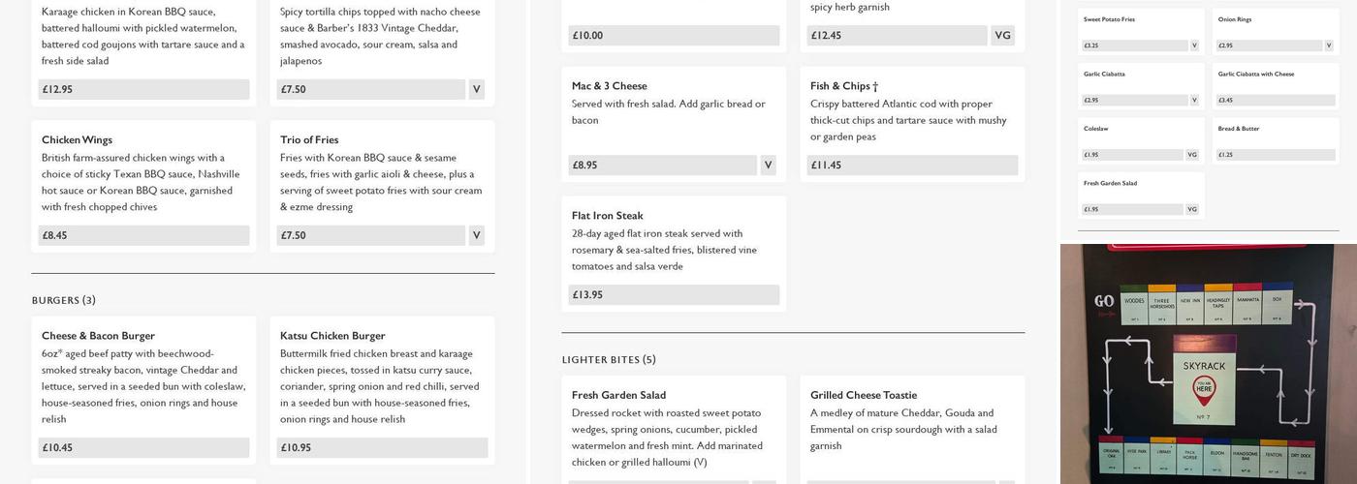Click the VG badge beside the £12.45 price
Image resolution: width=1357 pixels, height=484 pixels.
(1002, 36)
